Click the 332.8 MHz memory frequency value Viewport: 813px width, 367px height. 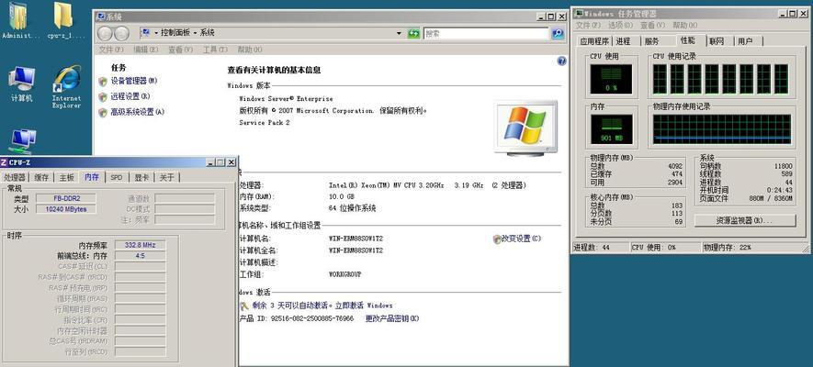140,245
